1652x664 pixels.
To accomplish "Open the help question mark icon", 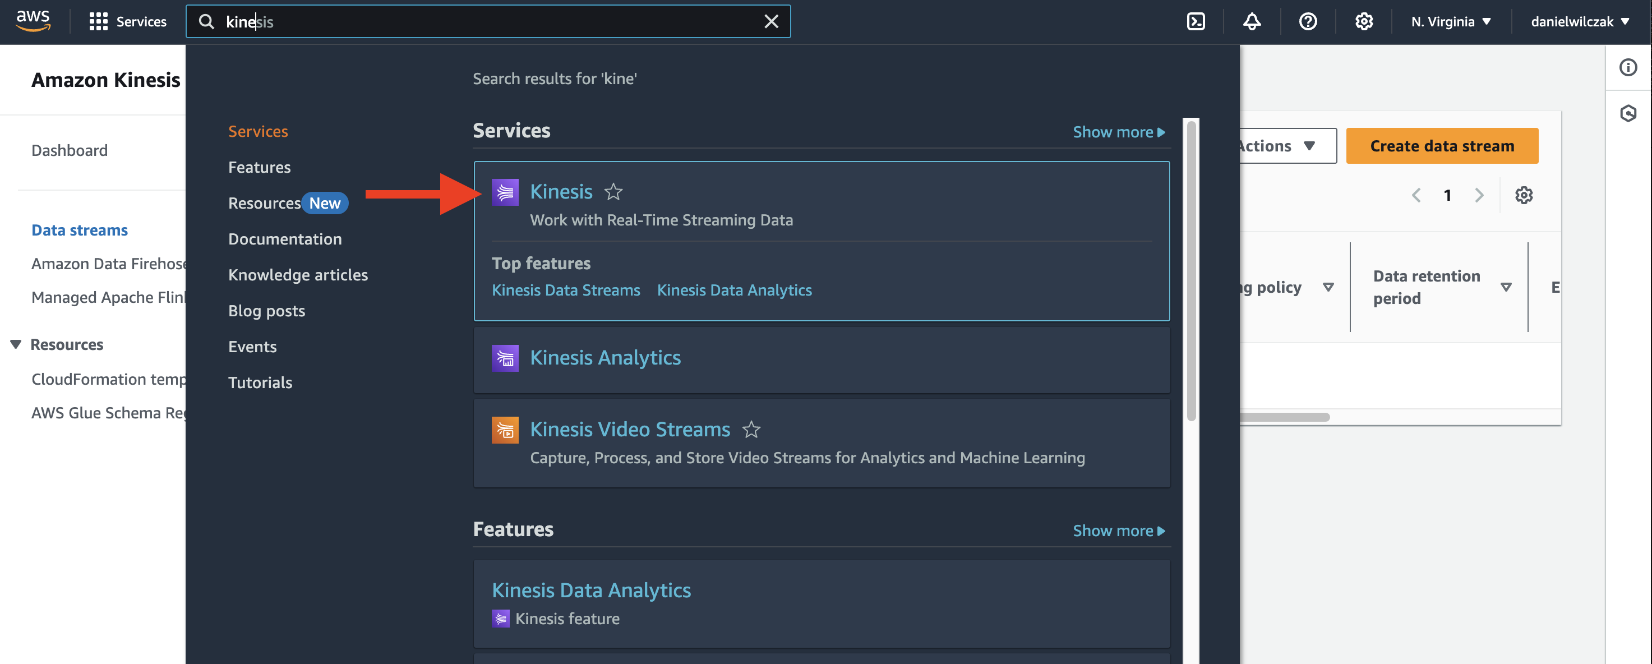I will click(1308, 22).
